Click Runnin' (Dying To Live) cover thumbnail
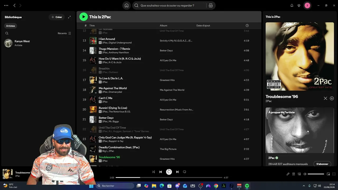This screenshot has height=190, width=338. [x=93, y=110]
